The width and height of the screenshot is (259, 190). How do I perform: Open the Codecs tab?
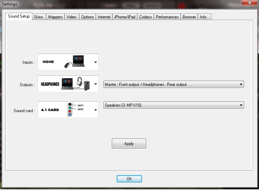[x=145, y=17]
